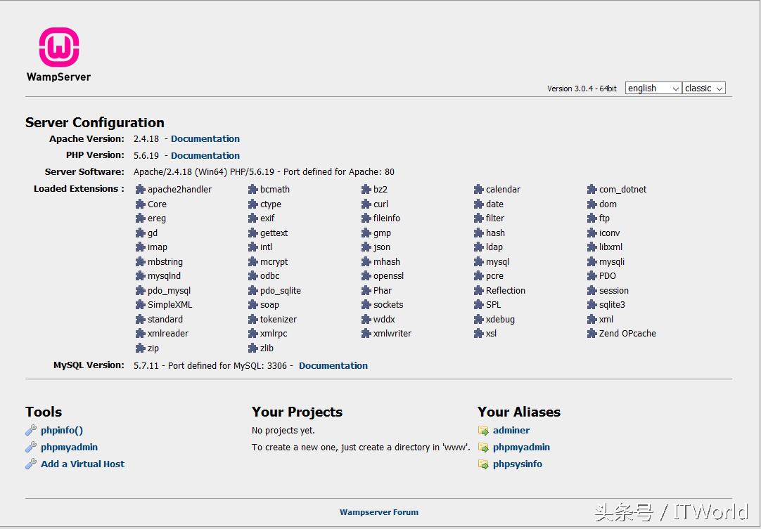The width and height of the screenshot is (761, 529).
Task: Click the WampServer logo icon
Action: pyautogui.click(x=59, y=47)
